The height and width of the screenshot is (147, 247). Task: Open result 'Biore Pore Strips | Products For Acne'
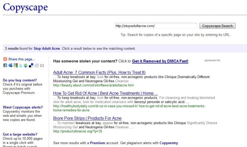87,118
